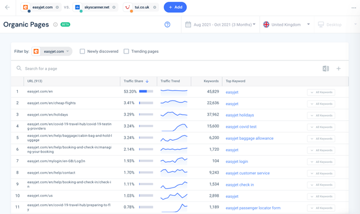The height and width of the screenshot is (214, 360).
Task: Expand All Keywords for easyjet.com/en row
Action: 321,92
